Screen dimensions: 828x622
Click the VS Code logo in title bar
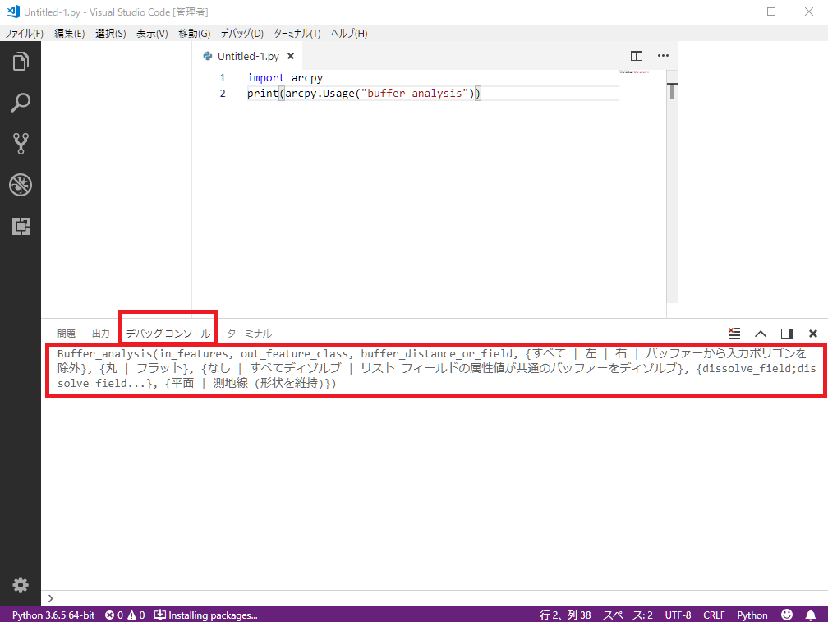click(x=12, y=11)
